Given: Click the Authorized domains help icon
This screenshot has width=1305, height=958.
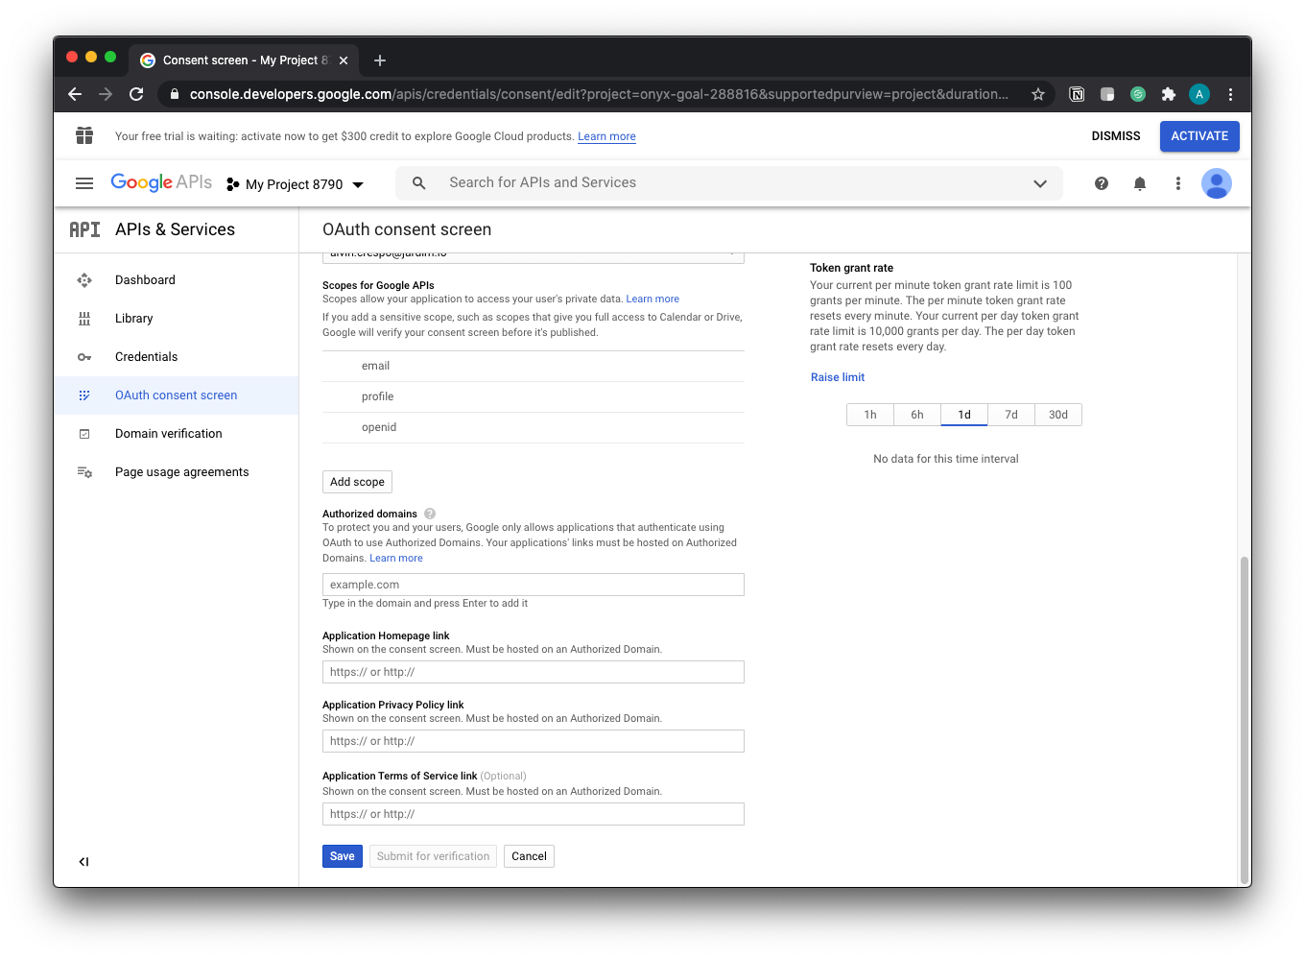Looking at the screenshot, I should pyautogui.click(x=430, y=514).
